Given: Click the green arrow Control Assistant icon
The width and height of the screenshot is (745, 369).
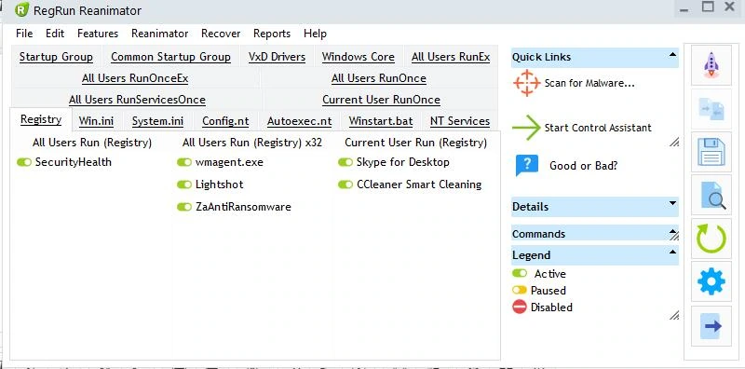Looking at the screenshot, I should [x=526, y=128].
